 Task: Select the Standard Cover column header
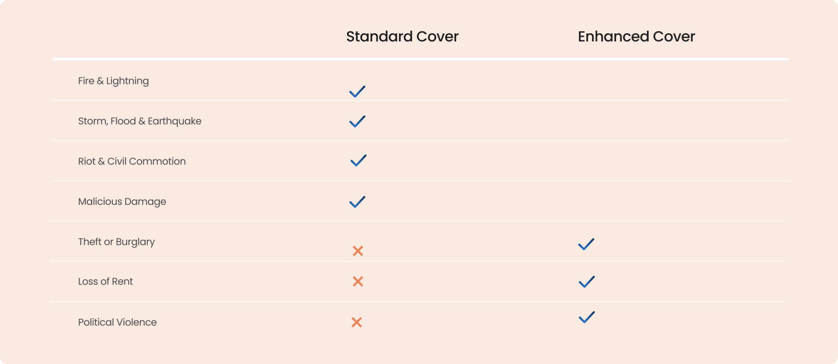402,37
